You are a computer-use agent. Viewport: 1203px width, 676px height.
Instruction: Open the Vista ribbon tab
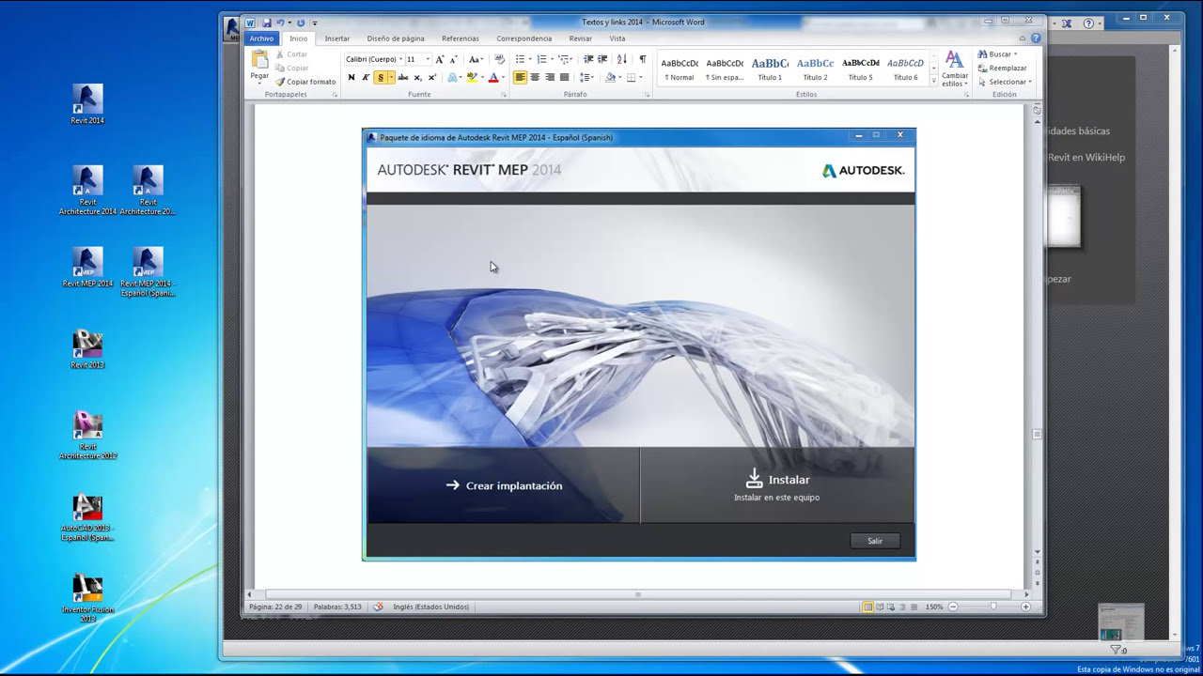coord(617,38)
